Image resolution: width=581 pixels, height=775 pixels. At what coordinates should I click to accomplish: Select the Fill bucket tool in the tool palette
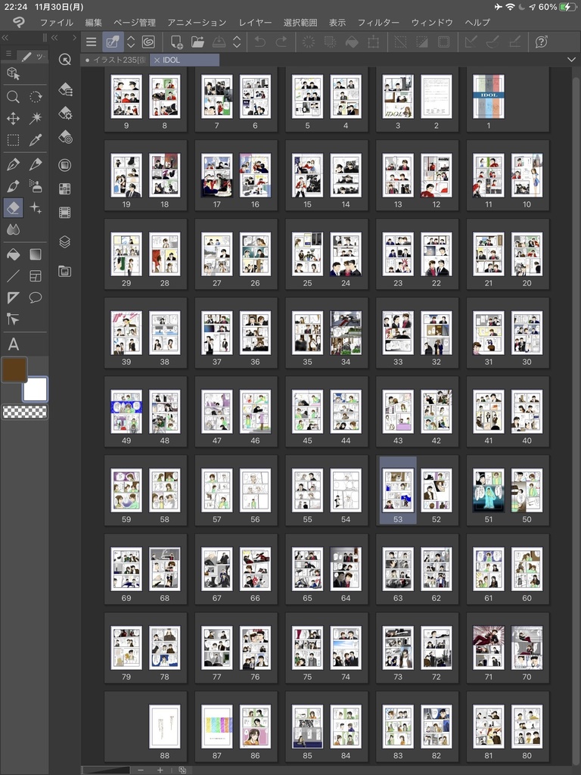(14, 254)
